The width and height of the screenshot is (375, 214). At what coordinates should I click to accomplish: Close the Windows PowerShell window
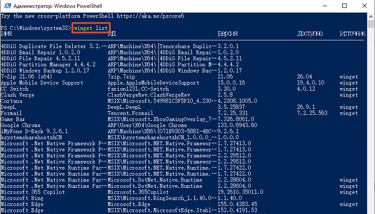coord(364,6)
